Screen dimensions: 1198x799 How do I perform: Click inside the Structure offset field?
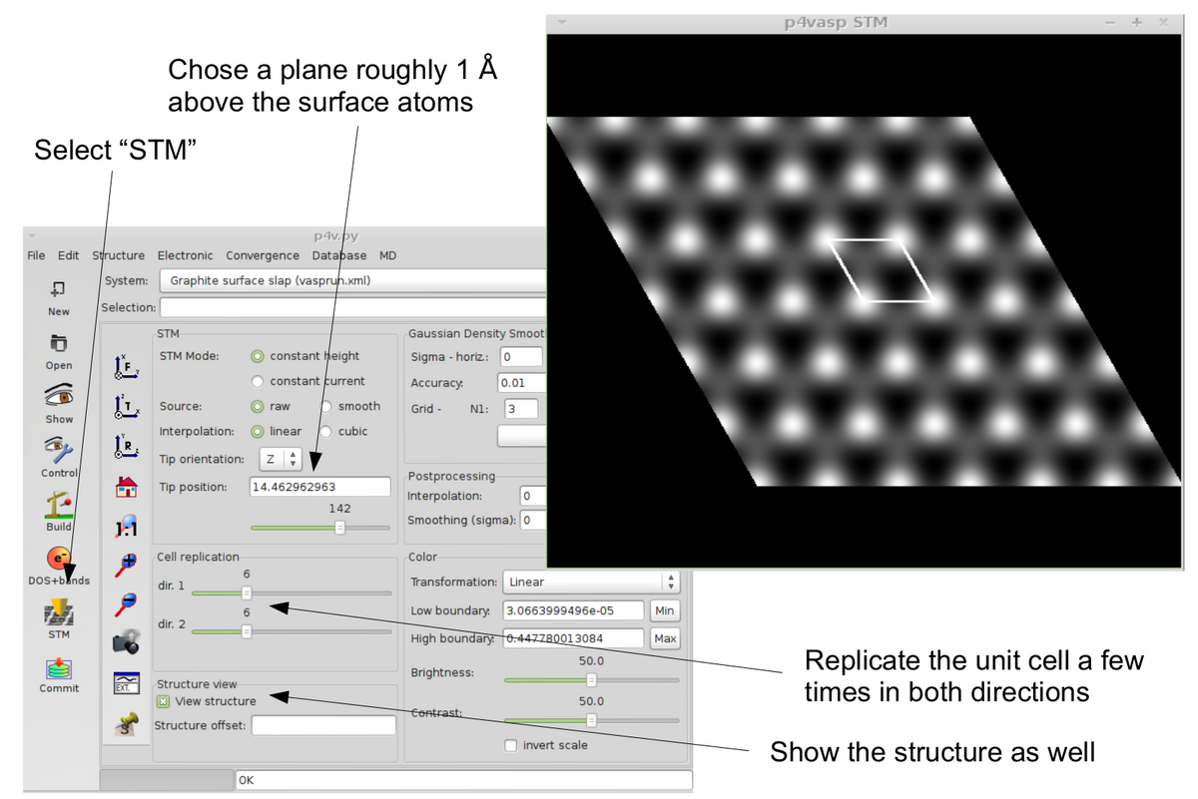pos(323,723)
